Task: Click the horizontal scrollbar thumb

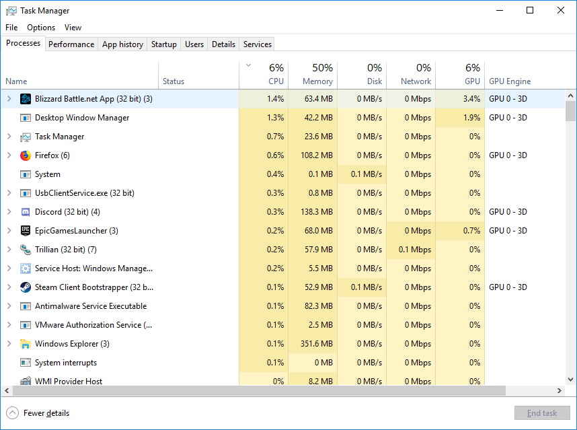Action: coord(259,390)
